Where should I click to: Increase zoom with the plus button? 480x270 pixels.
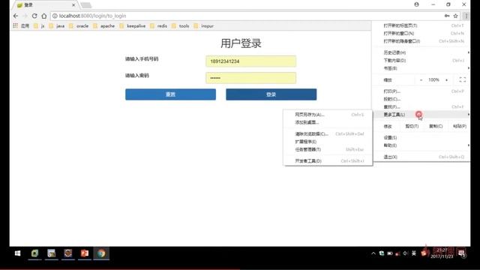pos(447,80)
